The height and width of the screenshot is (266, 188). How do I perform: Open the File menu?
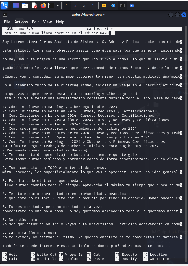(x=7, y=22)
